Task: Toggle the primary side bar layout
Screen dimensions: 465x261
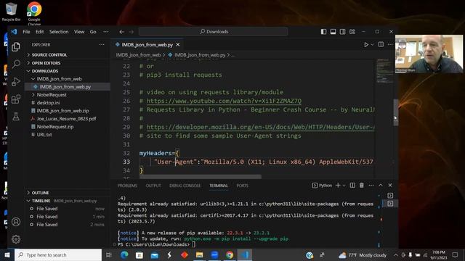Action: [323, 32]
